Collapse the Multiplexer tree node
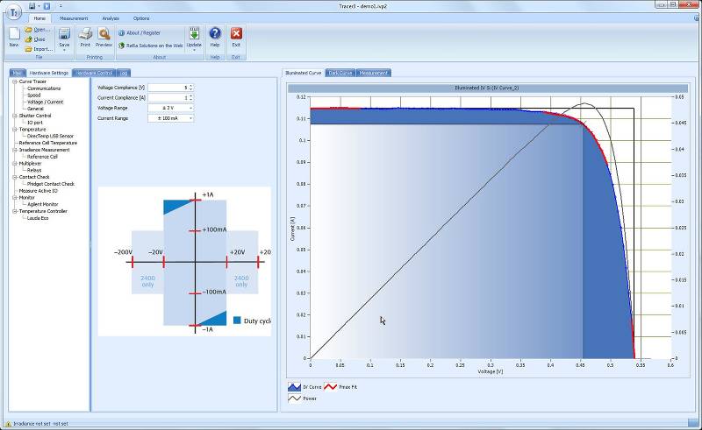This screenshot has width=702, height=430. click(15, 164)
